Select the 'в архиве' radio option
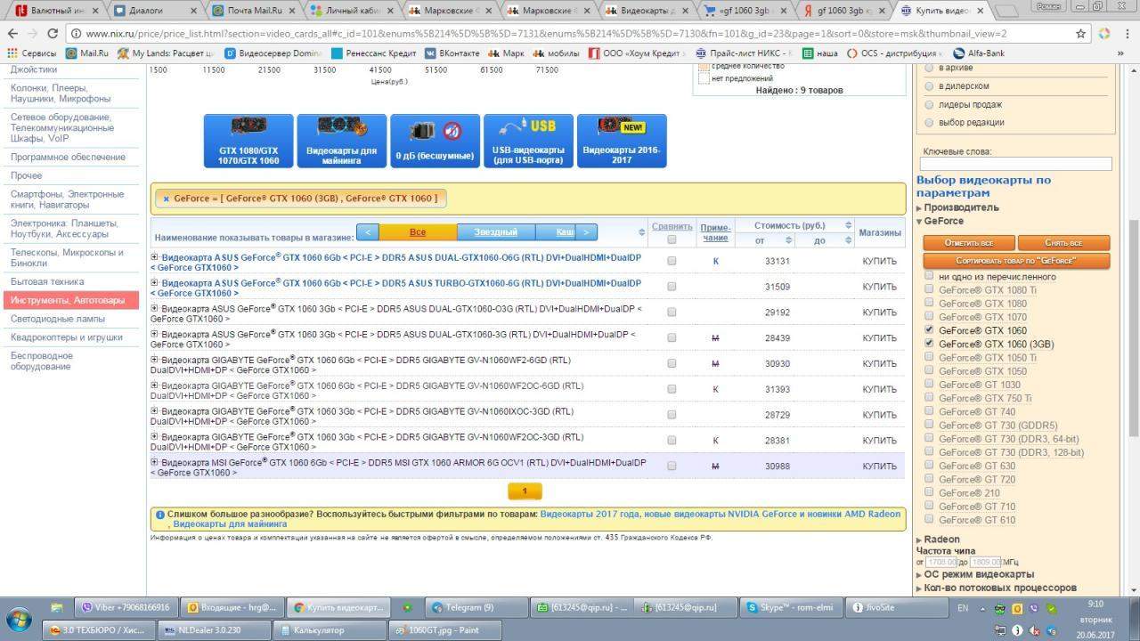Image resolution: width=1140 pixels, height=641 pixels. click(930, 68)
